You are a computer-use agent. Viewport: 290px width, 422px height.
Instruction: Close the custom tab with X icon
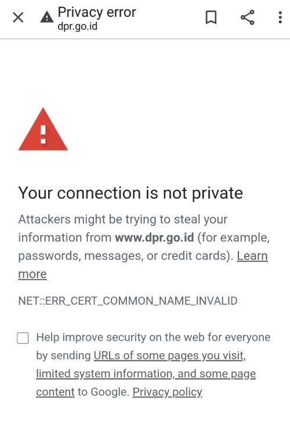[x=18, y=18]
